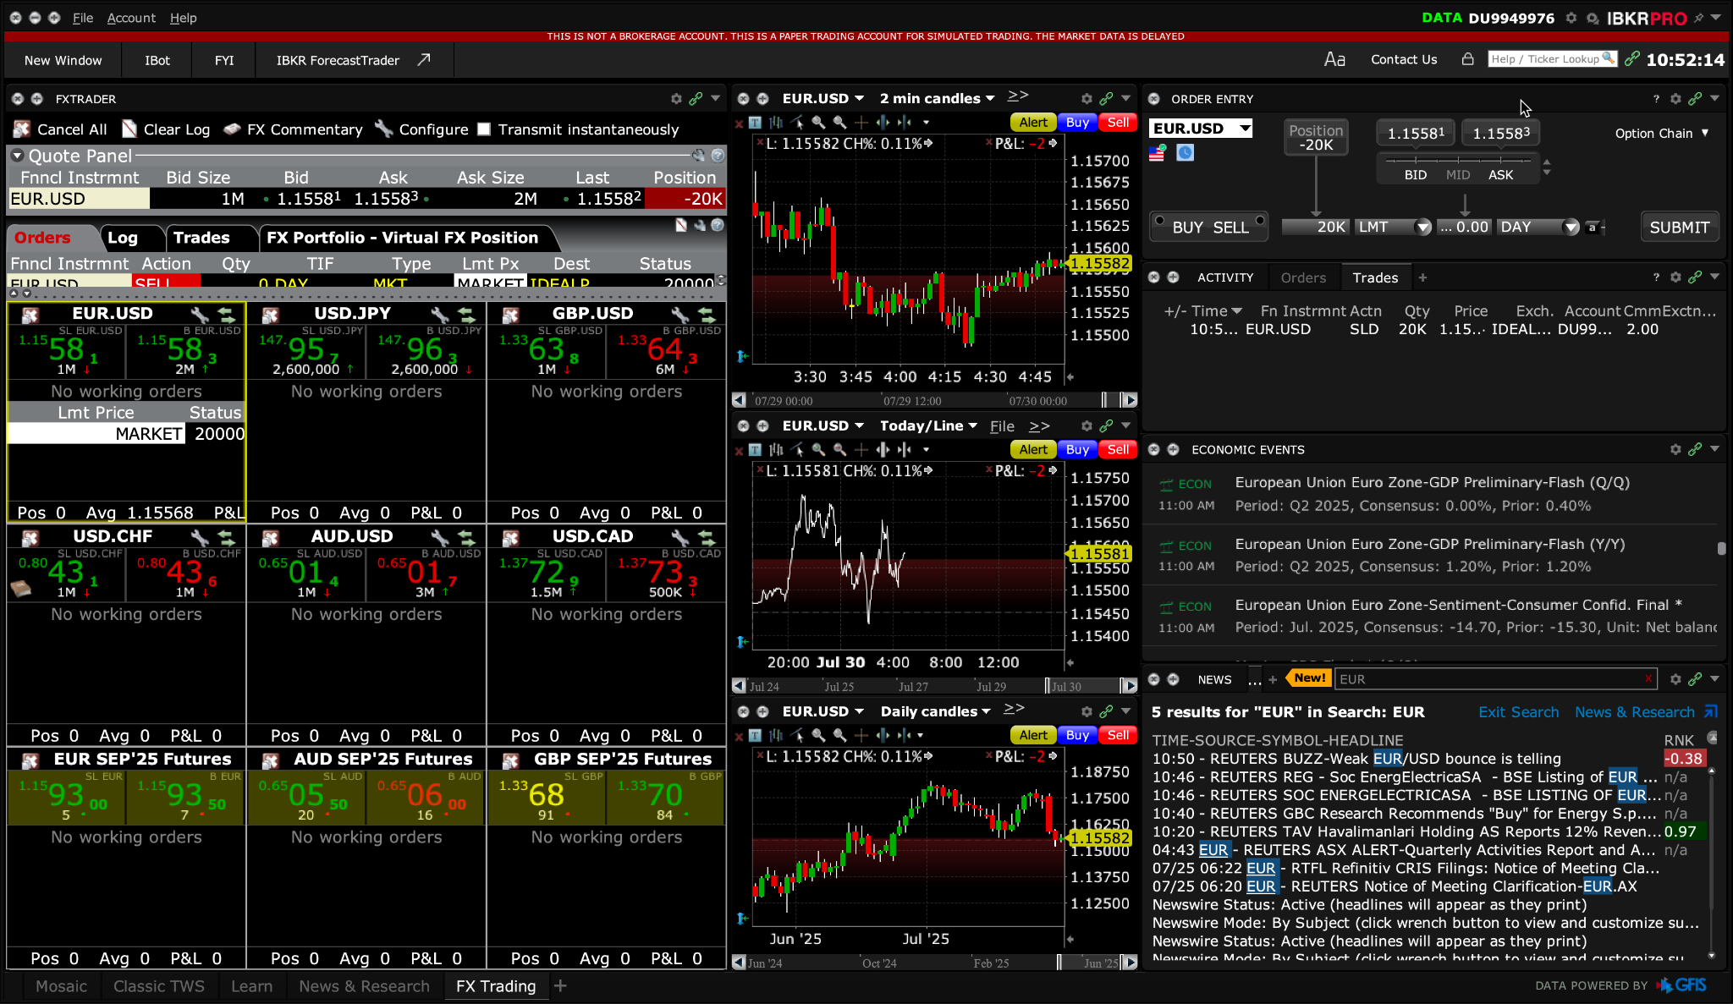This screenshot has width=1733, height=1004.
Task: Open the Account menu
Action: click(x=131, y=18)
